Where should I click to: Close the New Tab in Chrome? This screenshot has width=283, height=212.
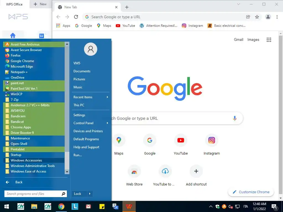click(116, 7)
